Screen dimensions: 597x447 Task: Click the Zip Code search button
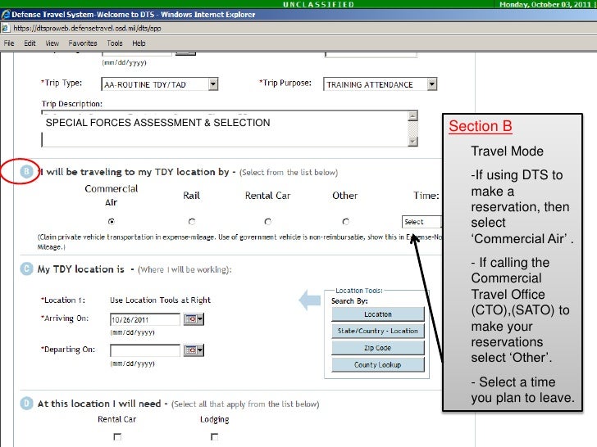click(x=378, y=348)
